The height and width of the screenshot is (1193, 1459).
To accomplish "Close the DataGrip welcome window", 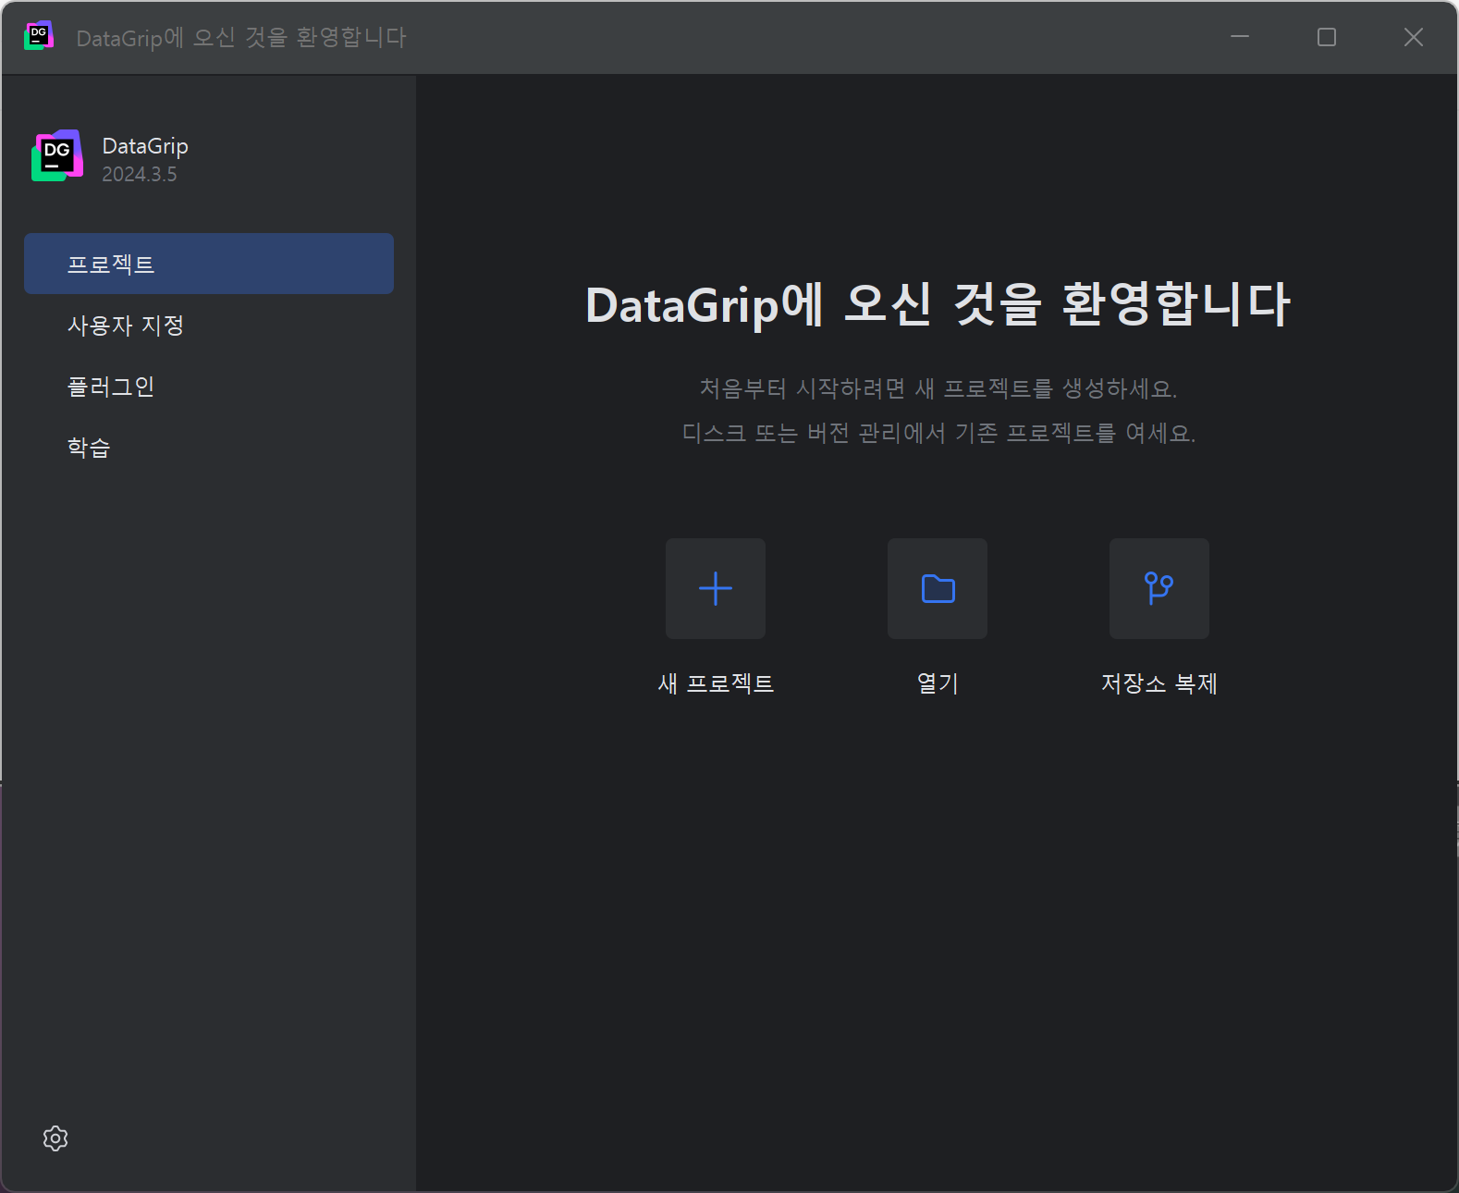I will click(x=1414, y=37).
